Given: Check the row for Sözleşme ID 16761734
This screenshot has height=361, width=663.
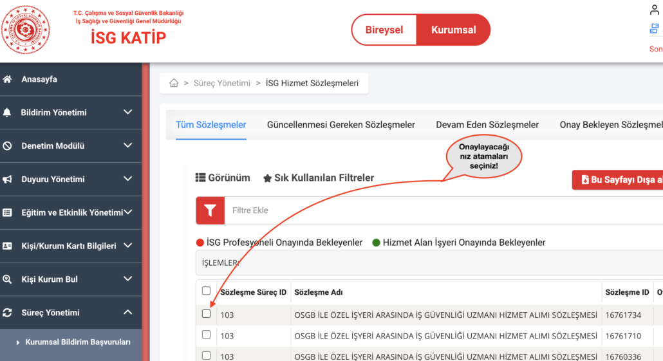Looking at the screenshot, I should [x=206, y=313].
